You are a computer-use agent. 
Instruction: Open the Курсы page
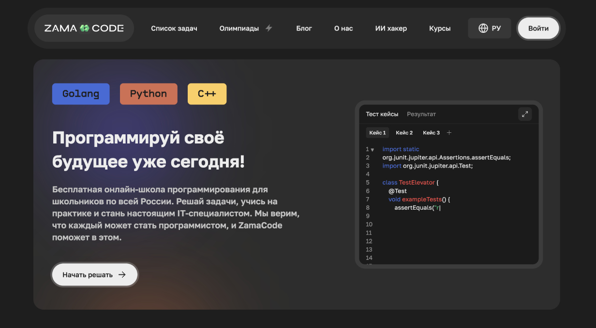[x=440, y=28]
